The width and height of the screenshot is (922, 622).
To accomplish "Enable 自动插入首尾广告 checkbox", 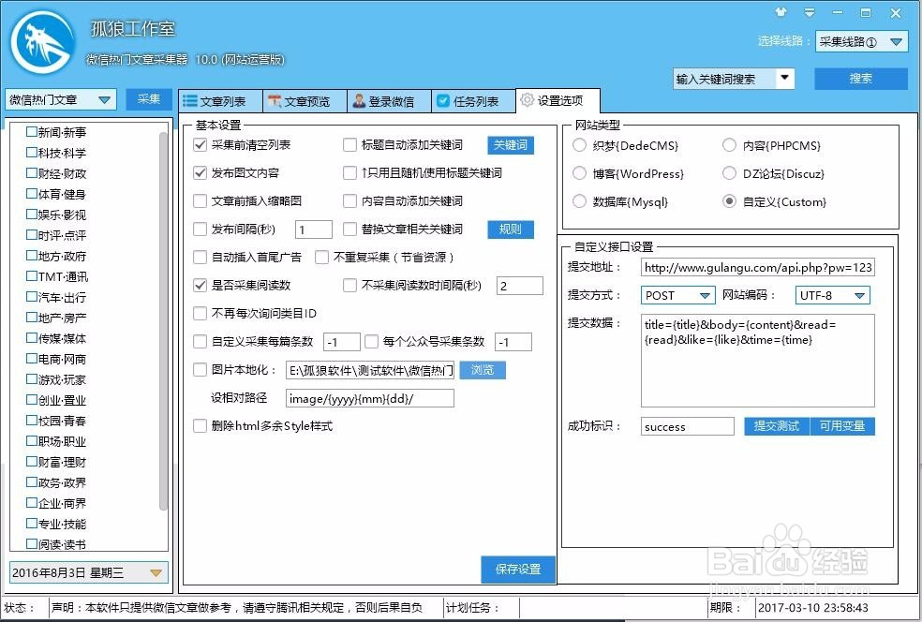I will point(200,257).
